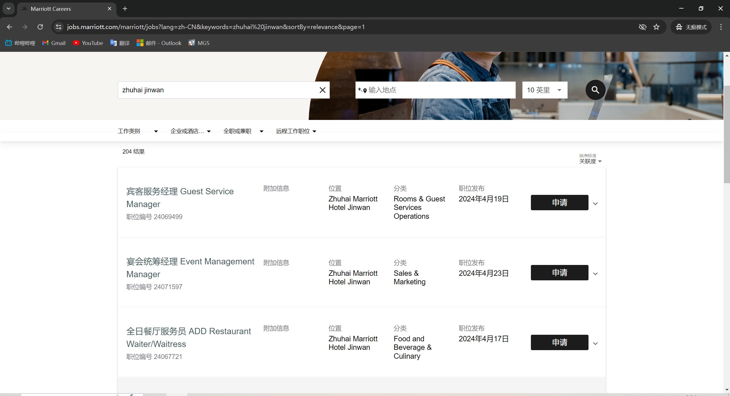
Task: Expand the 远程工作职位 filter dropdown
Action: click(x=296, y=131)
